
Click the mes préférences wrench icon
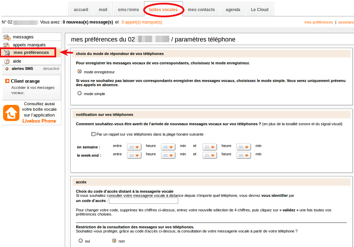coord(7,53)
